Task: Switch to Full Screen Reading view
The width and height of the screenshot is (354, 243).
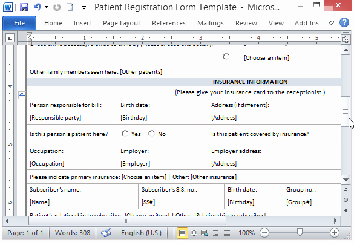Action: pos(194,233)
